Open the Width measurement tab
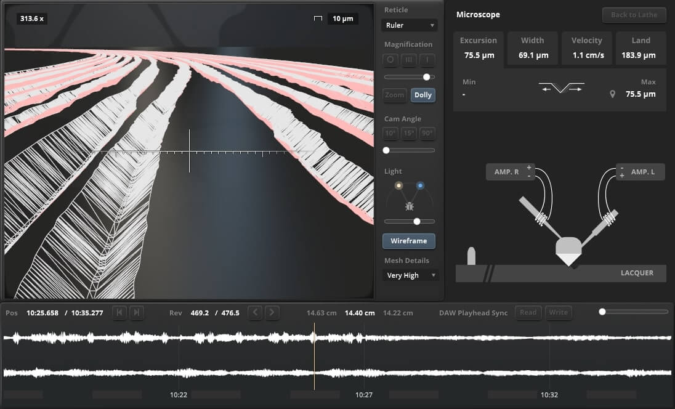 [532, 48]
